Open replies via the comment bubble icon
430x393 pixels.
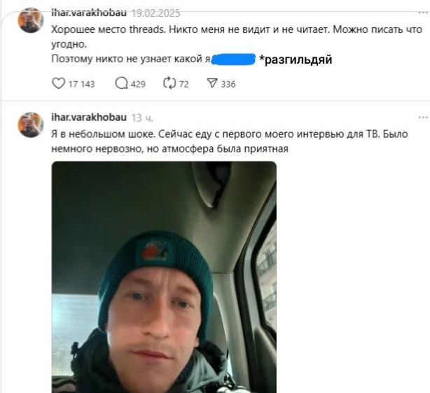(x=121, y=83)
